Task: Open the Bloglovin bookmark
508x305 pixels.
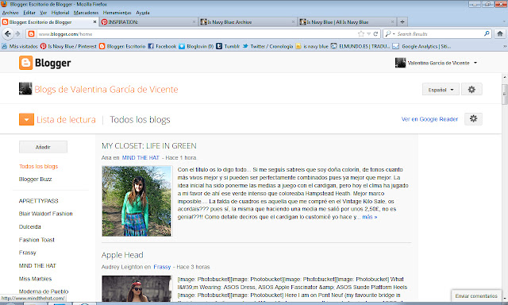Action: tap(196, 46)
